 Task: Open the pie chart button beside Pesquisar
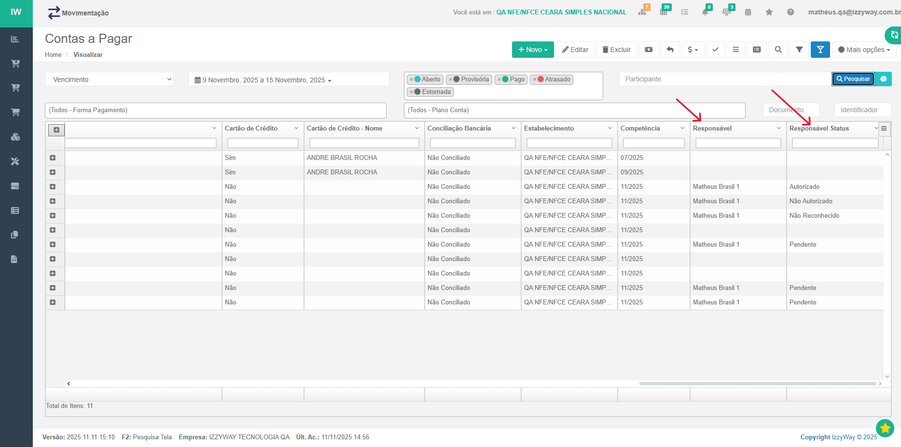(883, 79)
